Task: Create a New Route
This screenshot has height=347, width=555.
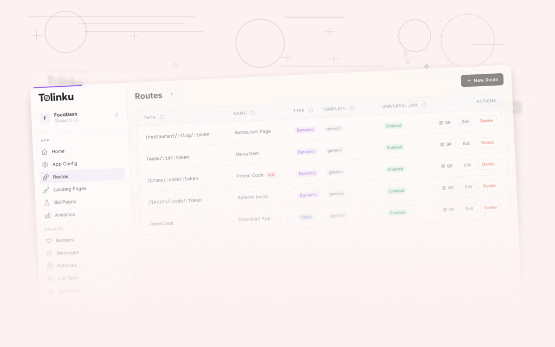Action: coord(482,80)
